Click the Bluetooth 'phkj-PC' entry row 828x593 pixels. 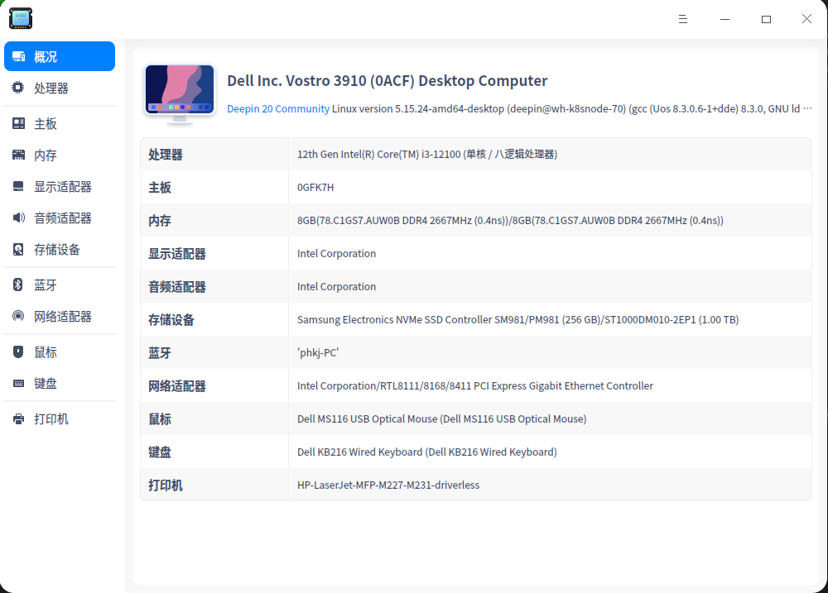[x=476, y=352]
